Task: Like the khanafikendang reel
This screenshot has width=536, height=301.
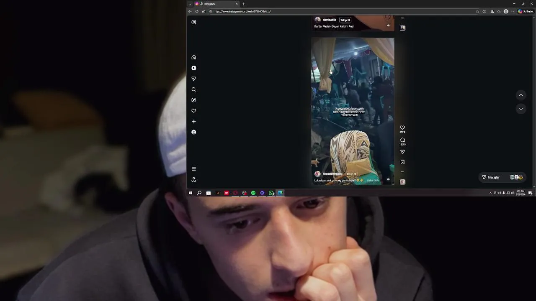Action: 402,128
